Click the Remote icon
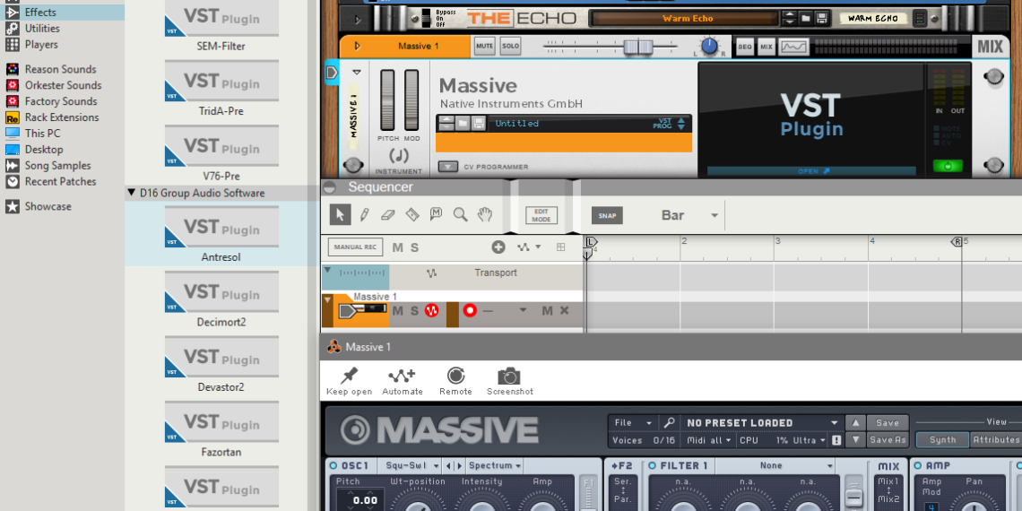 [x=455, y=376]
